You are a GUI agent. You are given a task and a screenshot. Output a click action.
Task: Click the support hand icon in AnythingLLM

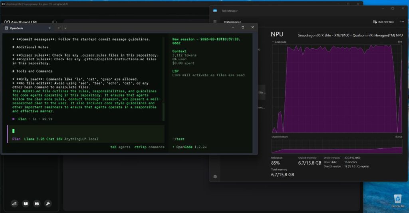[x=15, y=204]
